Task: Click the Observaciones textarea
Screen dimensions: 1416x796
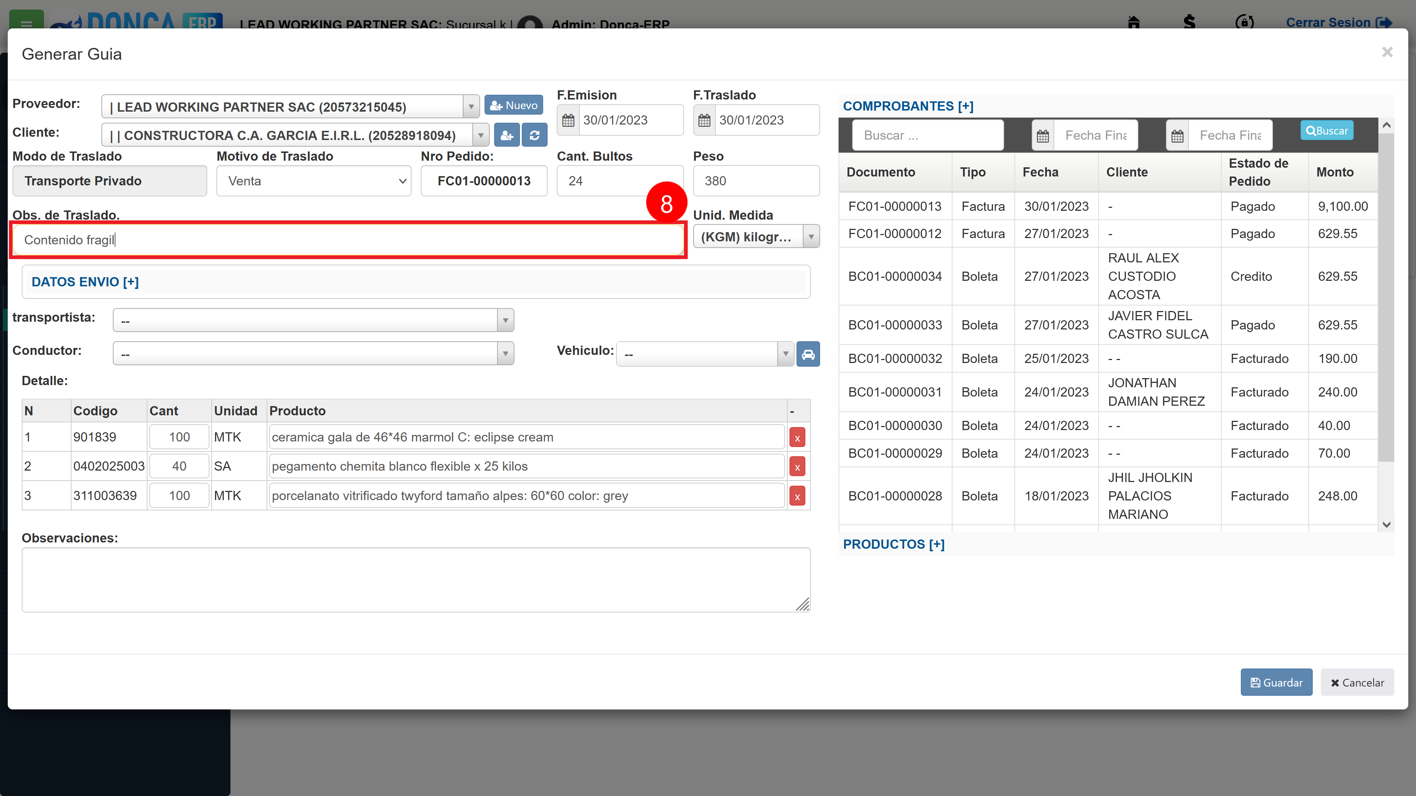Action: point(416,580)
